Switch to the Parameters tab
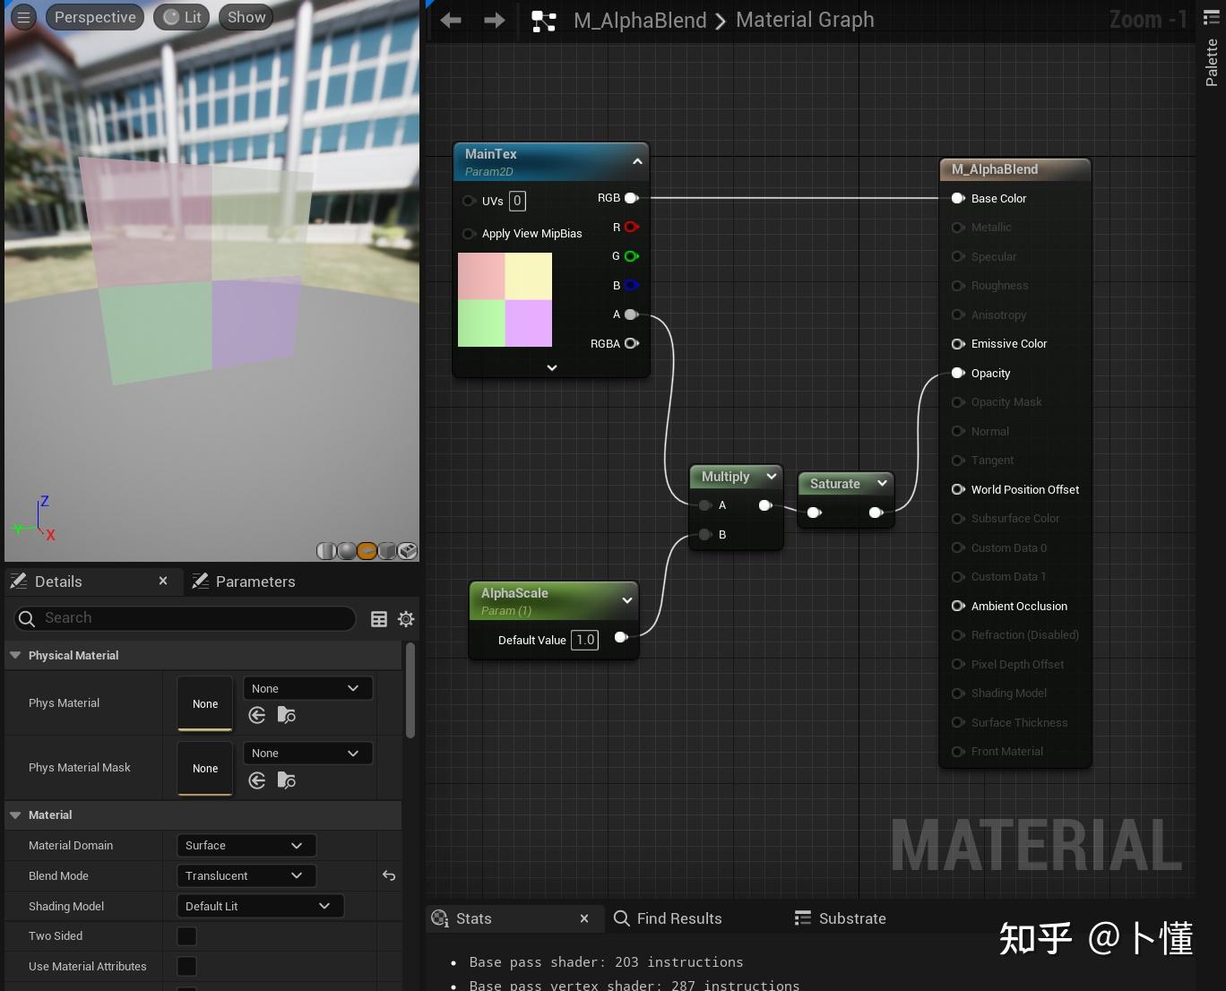 (255, 581)
